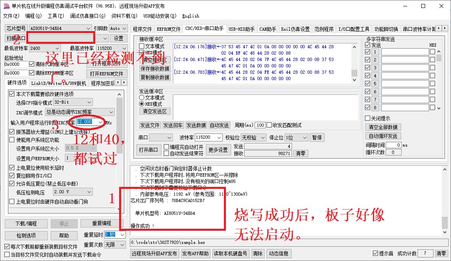451x261 pixels.
Task: Click the 打开EEPROM文件 button
Action: tap(106, 74)
